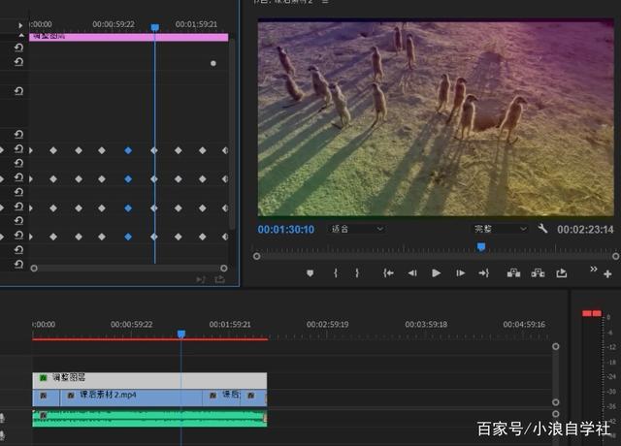
Task: Click left zoom handle of program monitor scrollbar
Action: (256, 256)
